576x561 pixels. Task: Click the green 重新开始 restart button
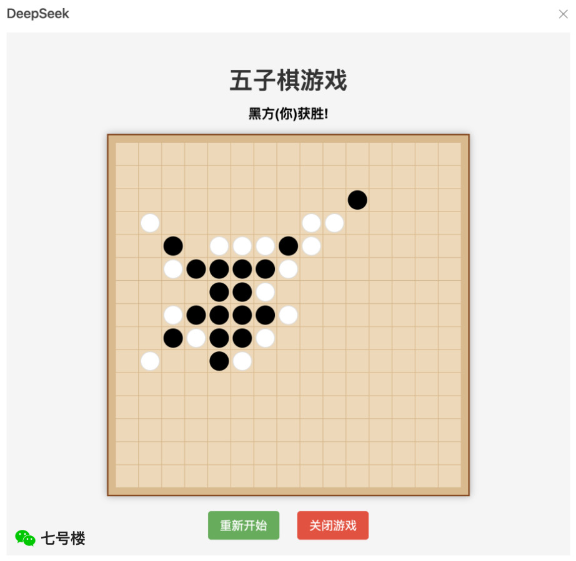[244, 525]
